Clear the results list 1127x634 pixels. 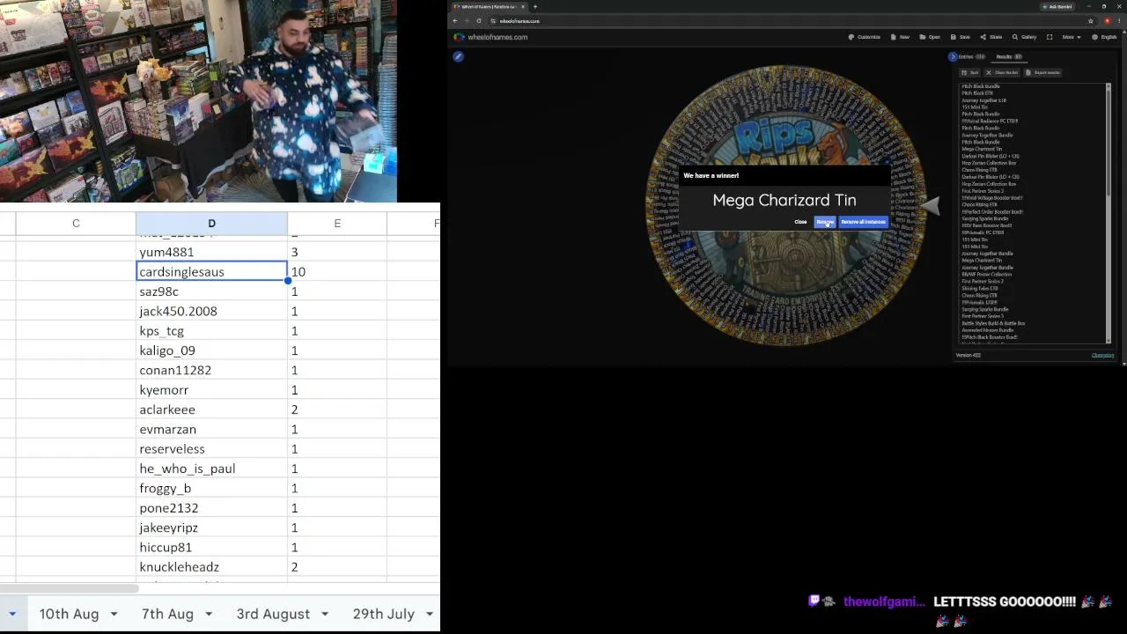(x=1003, y=72)
